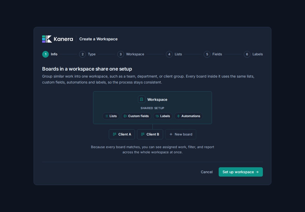Screen dimensions: 305x212
Task: Select step 4 number circle
Action: coord(169,54)
